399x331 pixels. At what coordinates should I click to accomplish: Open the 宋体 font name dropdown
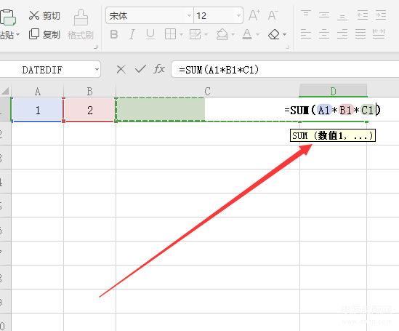point(189,15)
